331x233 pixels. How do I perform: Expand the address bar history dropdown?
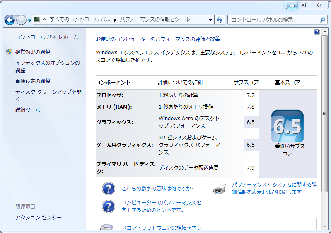click(x=210, y=20)
